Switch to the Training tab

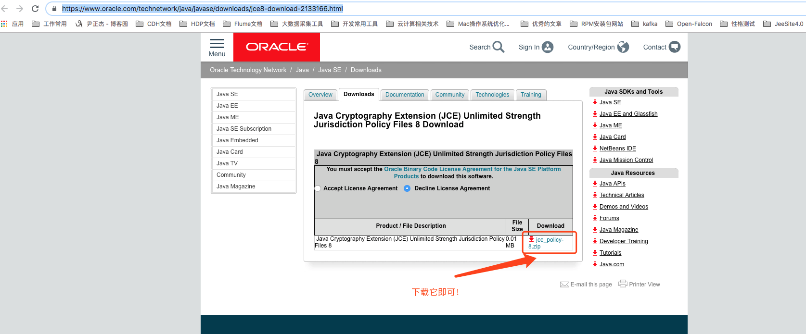[531, 95]
